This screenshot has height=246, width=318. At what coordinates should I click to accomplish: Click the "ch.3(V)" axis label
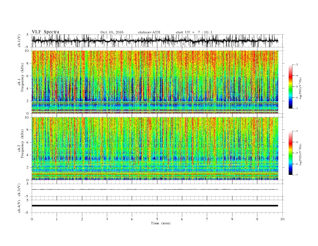click(x=19, y=190)
